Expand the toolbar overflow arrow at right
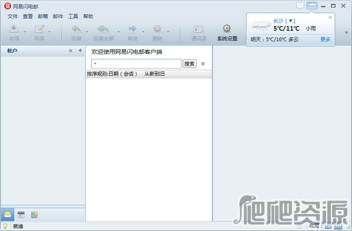352x231 pixels. click(346, 32)
